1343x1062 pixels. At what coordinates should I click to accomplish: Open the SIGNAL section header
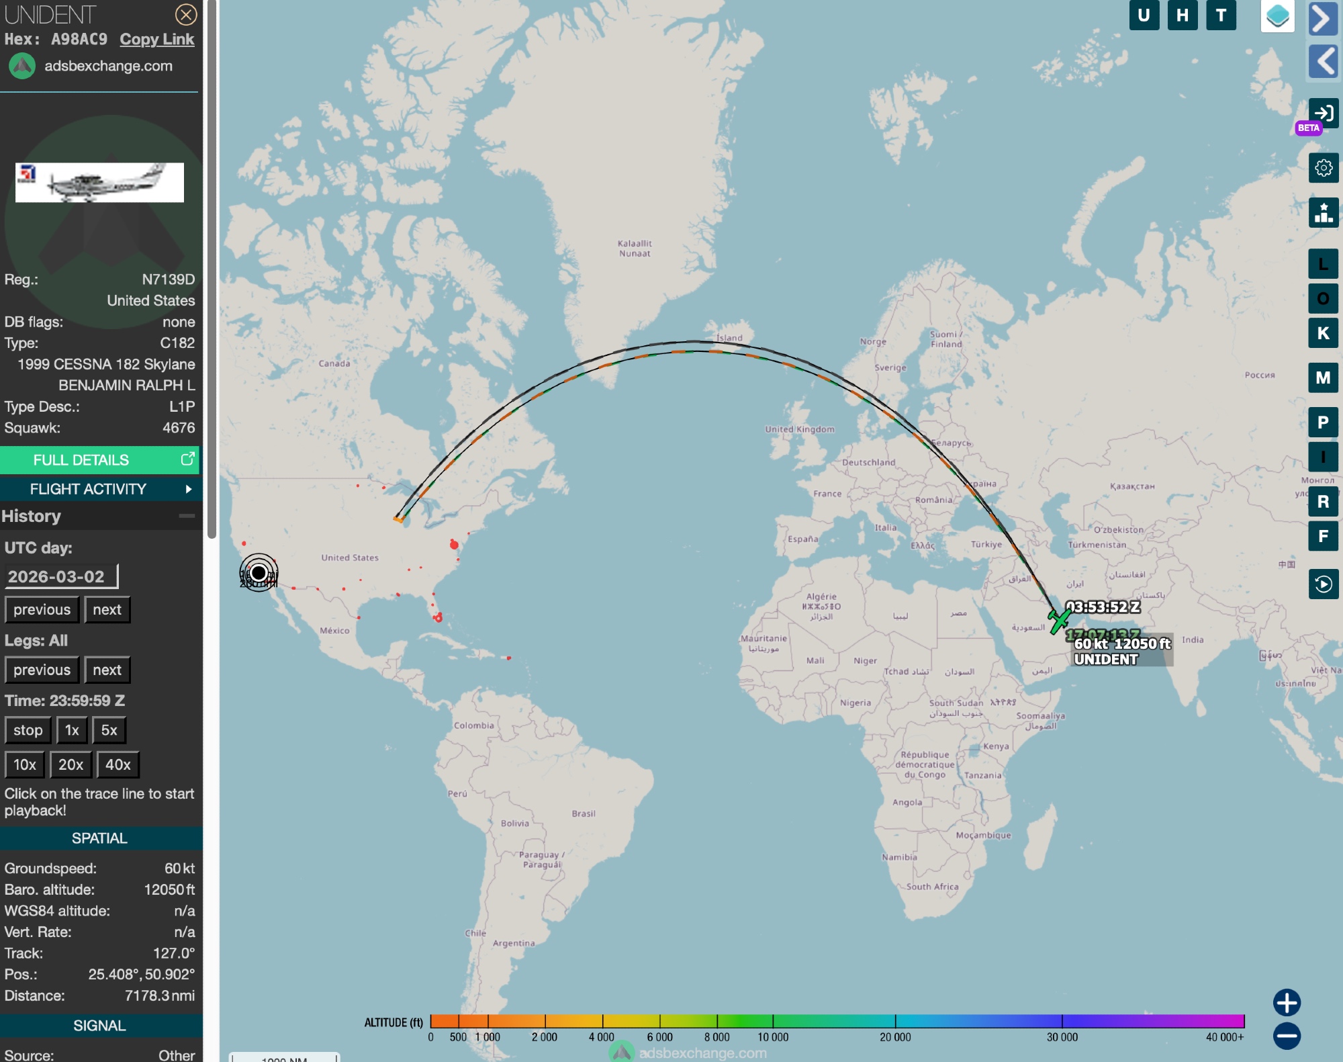(99, 1026)
